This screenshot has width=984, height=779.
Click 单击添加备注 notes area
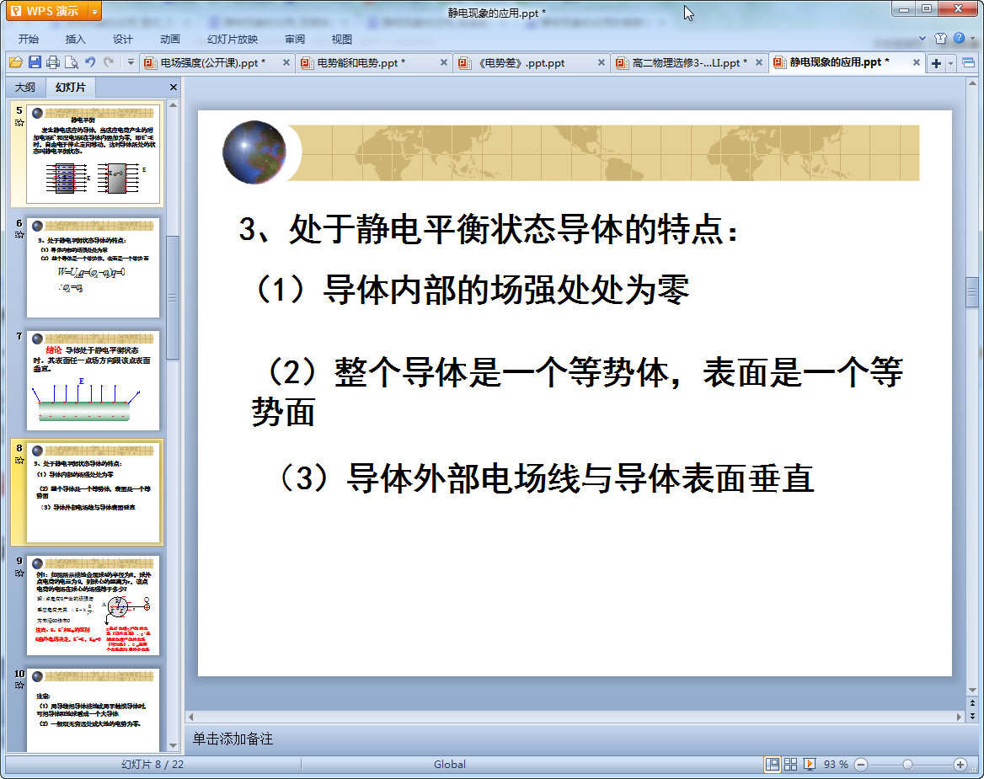(233, 739)
